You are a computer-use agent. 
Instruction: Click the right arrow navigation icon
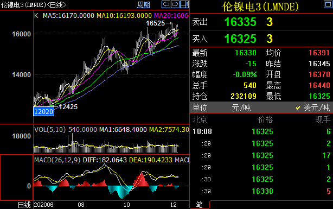click(x=175, y=4)
